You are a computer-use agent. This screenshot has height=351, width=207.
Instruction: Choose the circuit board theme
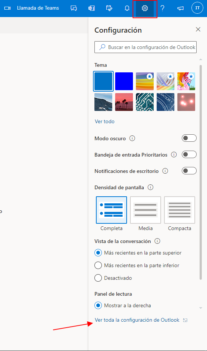pos(145,102)
